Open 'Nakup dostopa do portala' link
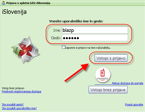This screenshot has width=145, height=112. click(x=127, y=83)
